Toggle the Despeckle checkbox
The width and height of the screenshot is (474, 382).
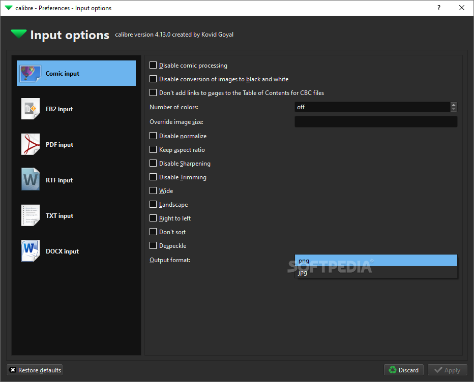(153, 245)
